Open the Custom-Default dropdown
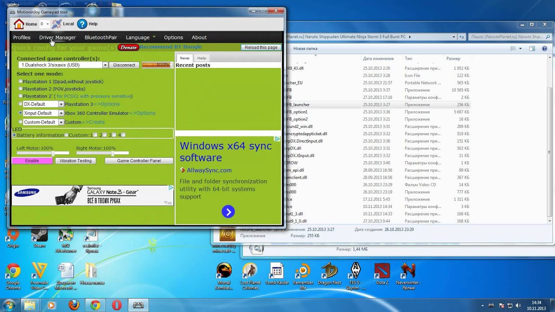 tap(61, 122)
